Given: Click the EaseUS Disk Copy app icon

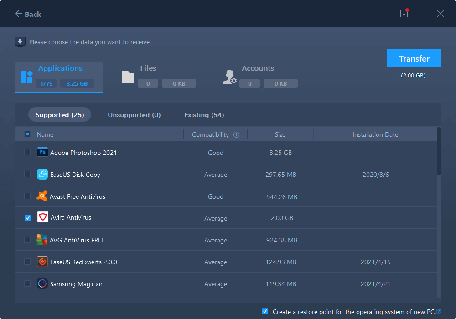Looking at the screenshot, I should click(x=42, y=174).
